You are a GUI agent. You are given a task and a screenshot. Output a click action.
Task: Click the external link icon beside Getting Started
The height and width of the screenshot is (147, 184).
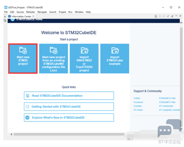point(27,107)
